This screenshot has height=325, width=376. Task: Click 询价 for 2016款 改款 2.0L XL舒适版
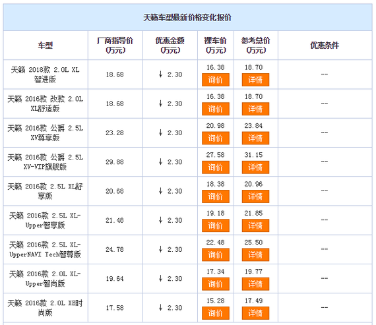(215, 109)
